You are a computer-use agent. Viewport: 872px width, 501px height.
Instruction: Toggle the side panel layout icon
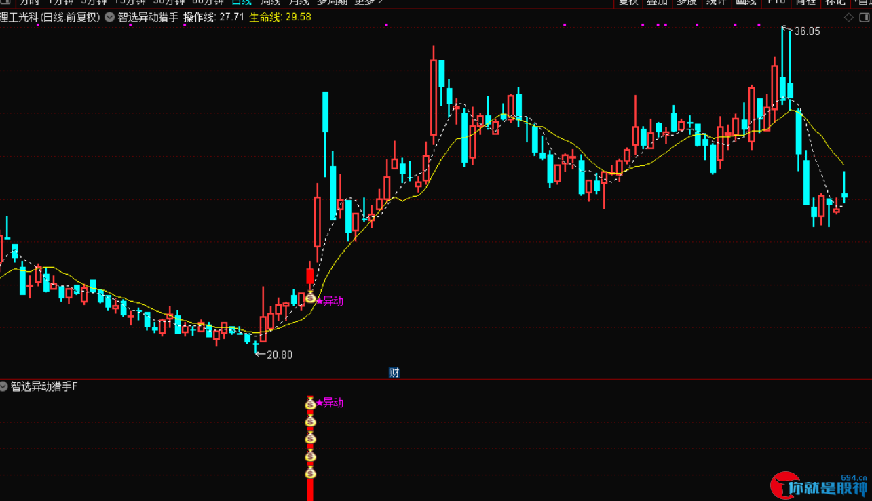coord(865,18)
